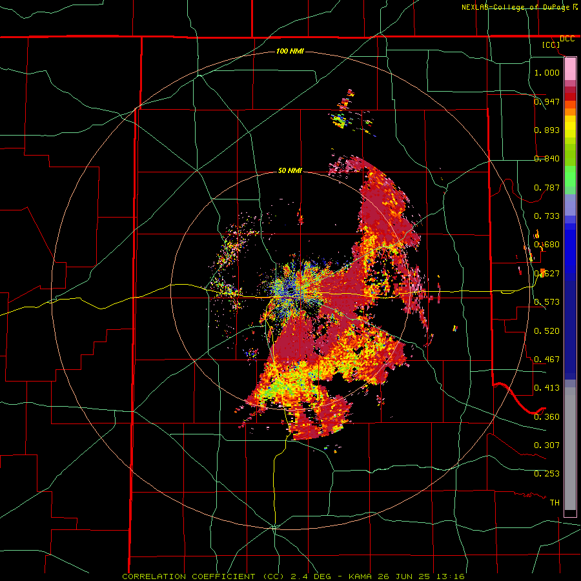The width and height of the screenshot is (581, 581).
Task: Click the 0.947 scale value
Action: 547,101
